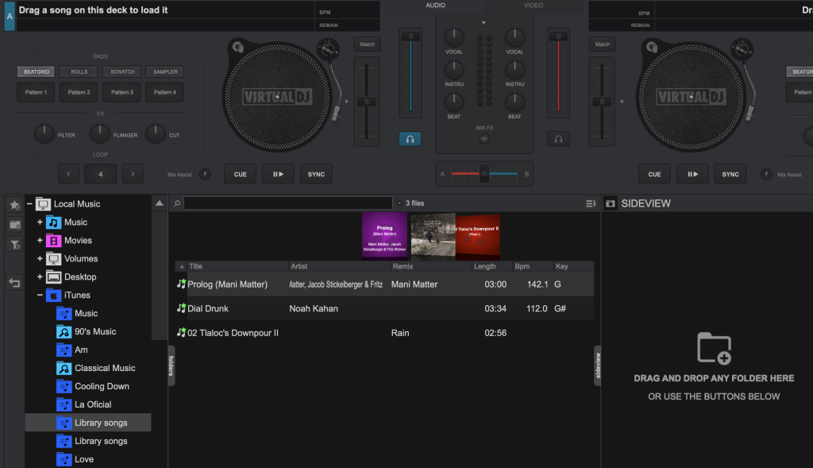This screenshot has height=468, width=813.
Task: Click the right deck headphone cue icon
Action: click(x=558, y=139)
